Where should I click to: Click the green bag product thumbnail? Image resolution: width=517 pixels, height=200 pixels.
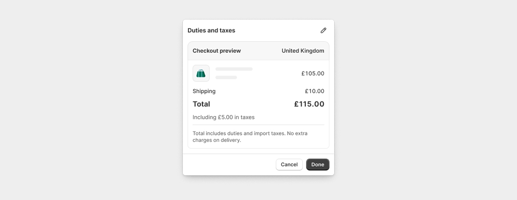click(201, 73)
